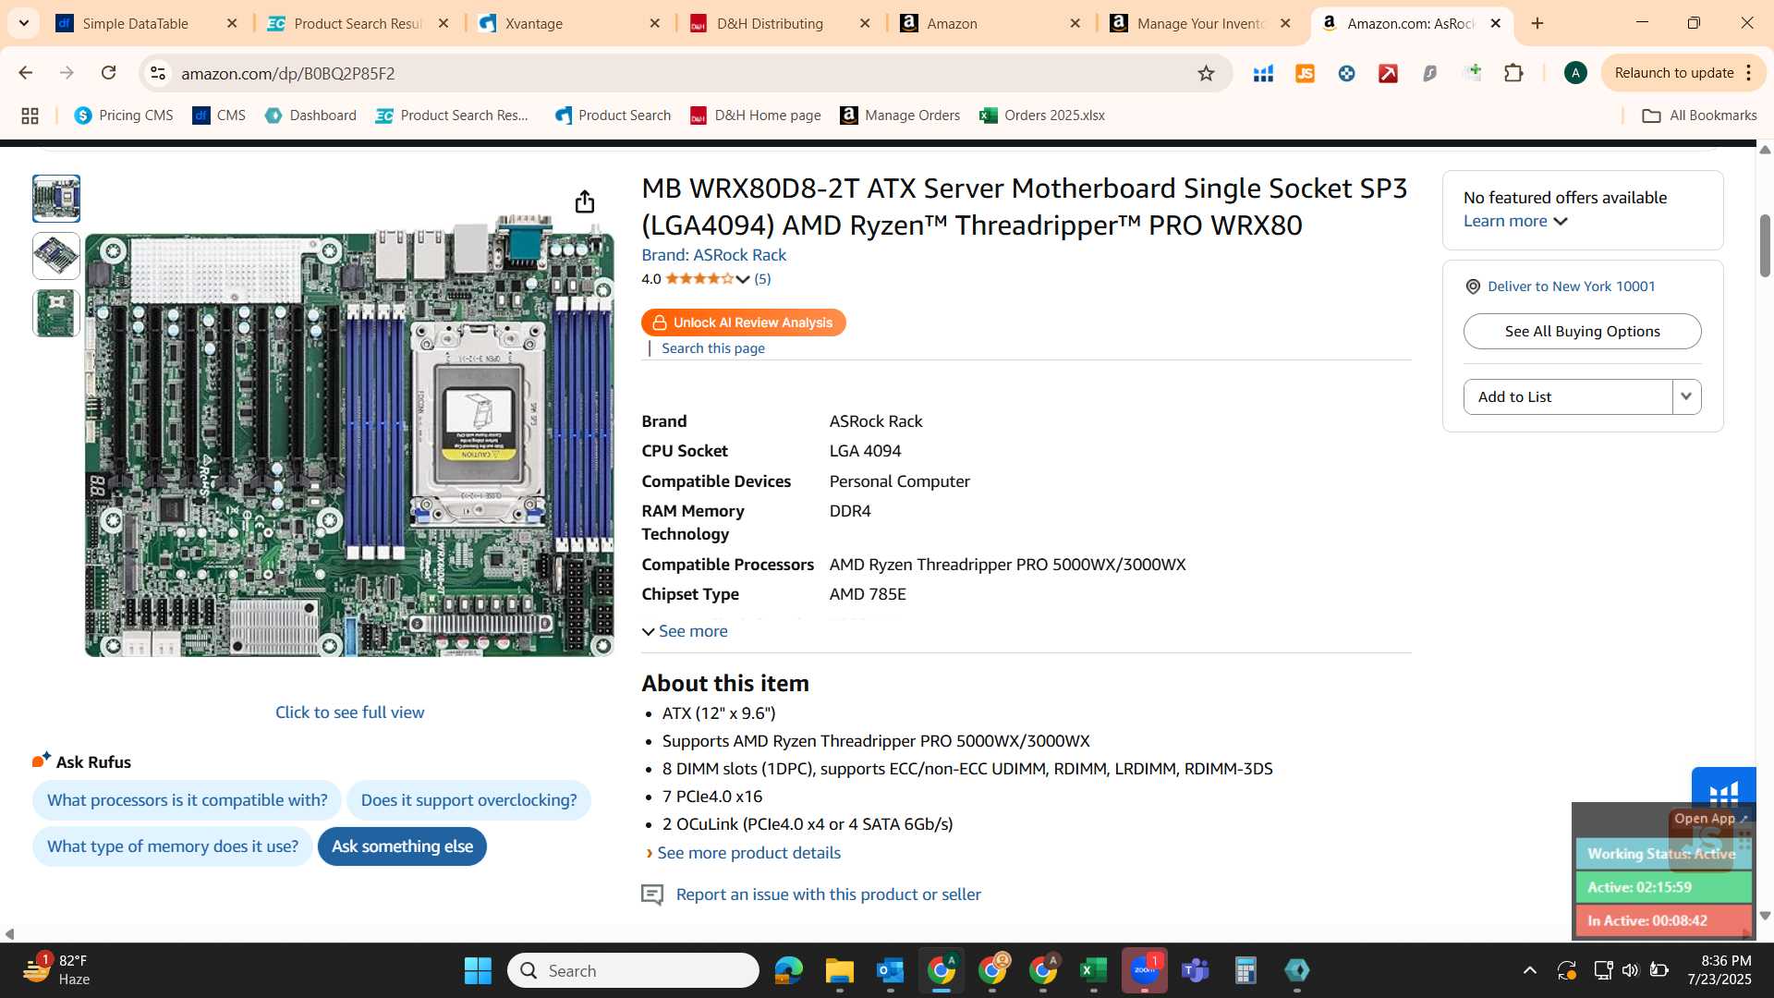
Task: Click Ask something else Rufus button
Action: click(x=402, y=846)
